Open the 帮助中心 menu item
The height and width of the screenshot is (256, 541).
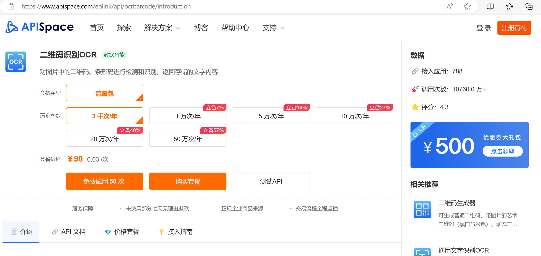(x=235, y=28)
